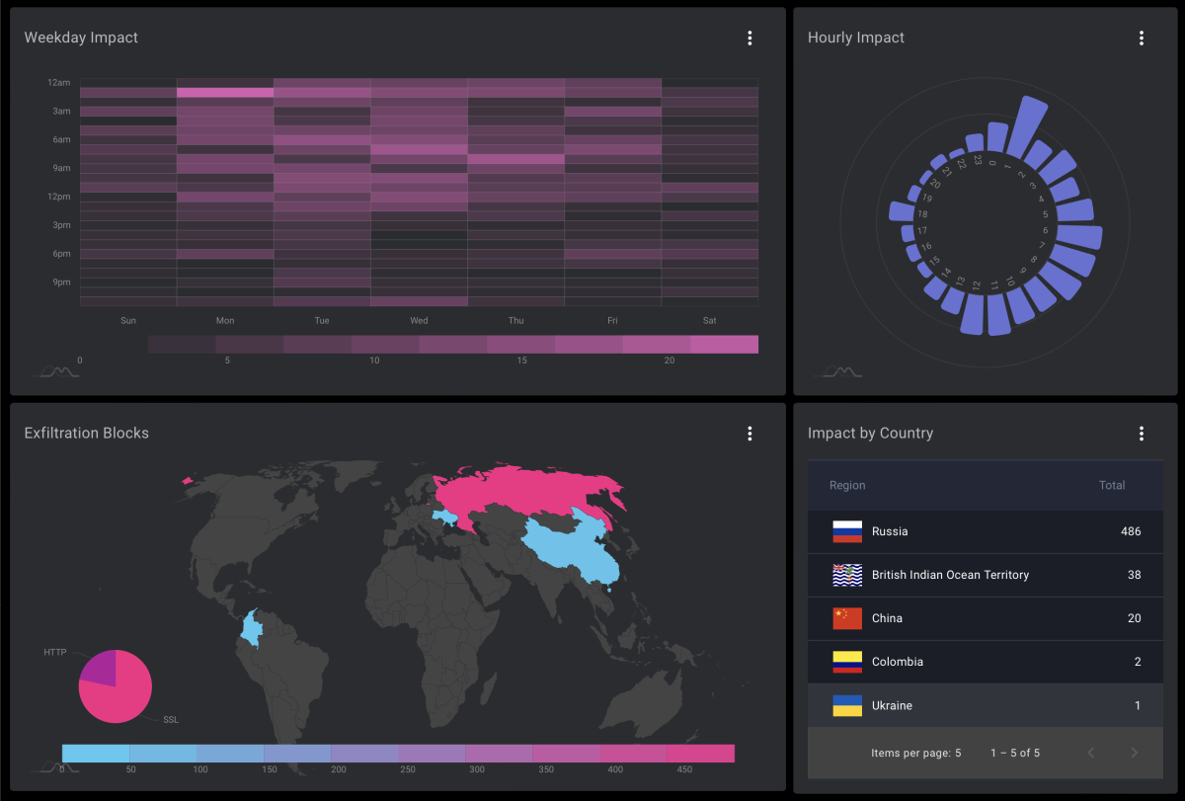Click the Region column header
The height and width of the screenshot is (801, 1185).
[847, 485]
